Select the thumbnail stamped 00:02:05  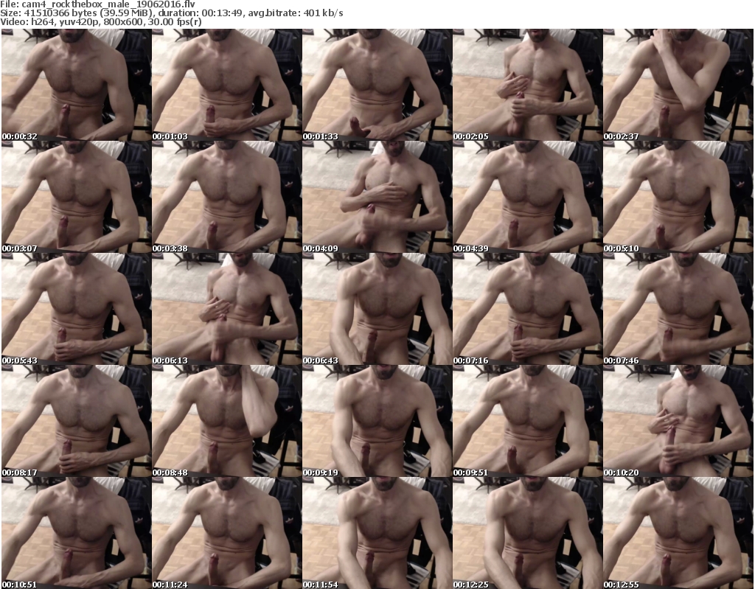pos(528,85)
